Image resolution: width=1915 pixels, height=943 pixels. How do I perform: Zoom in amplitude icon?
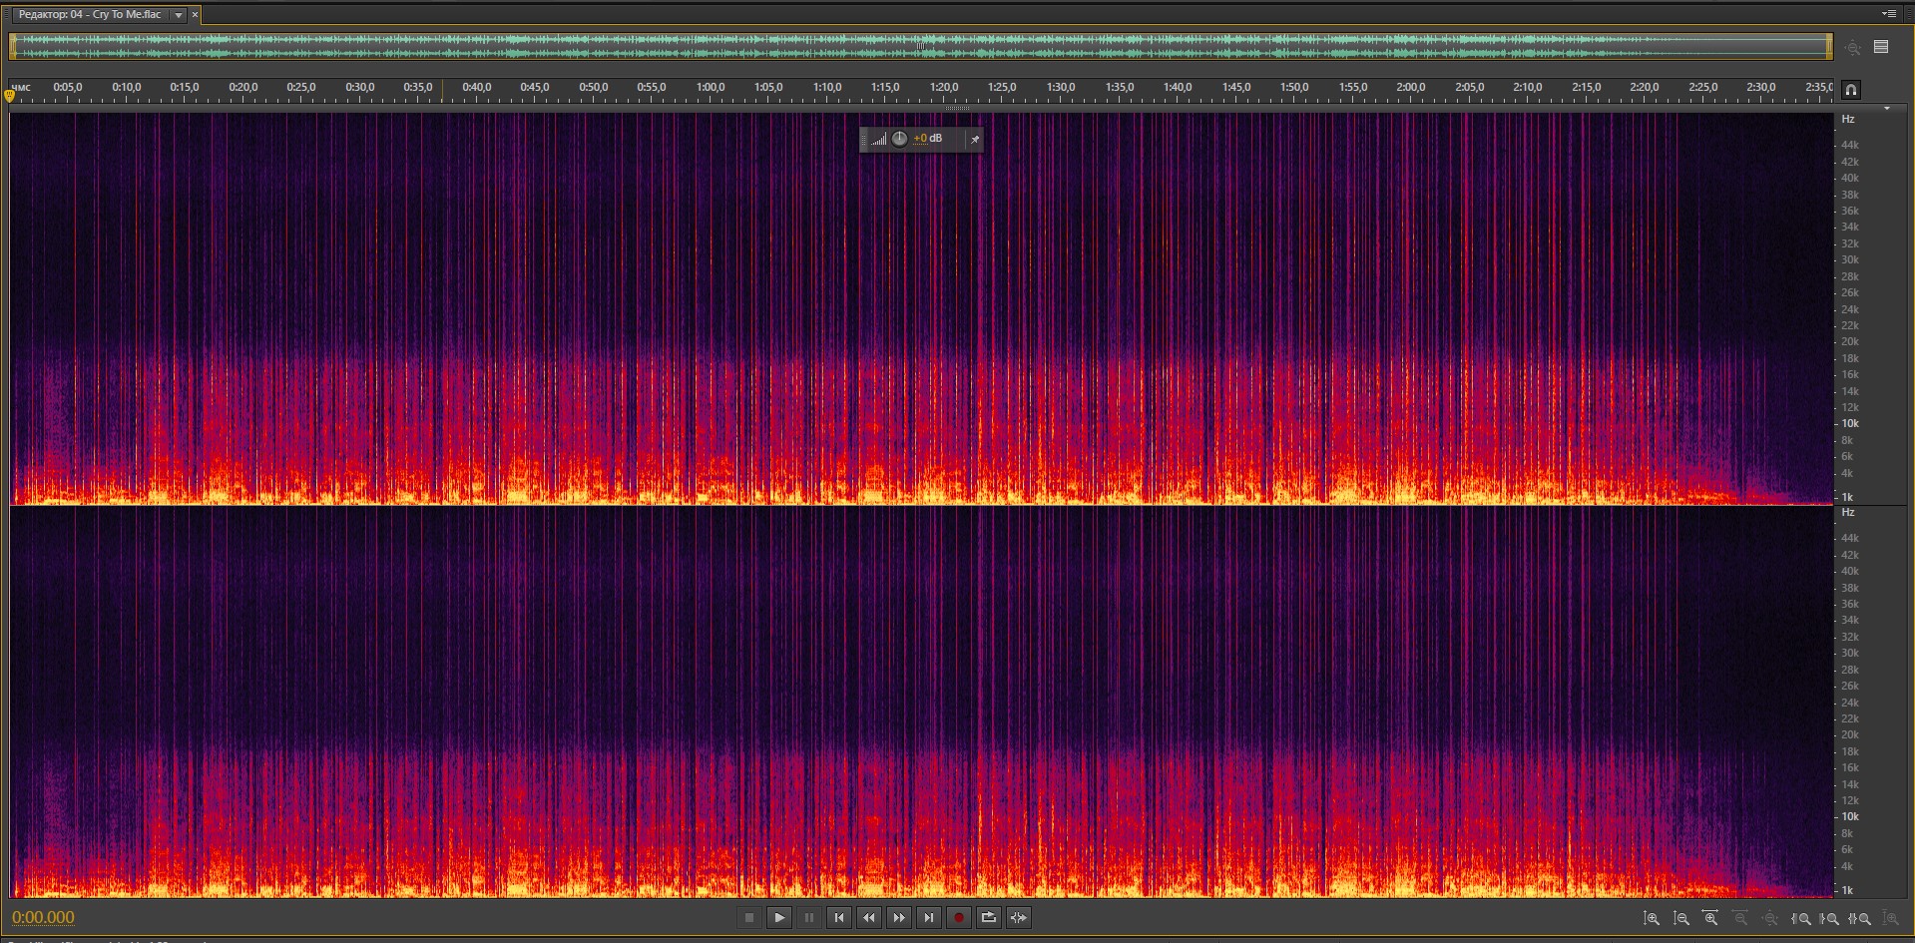point(1652,918)
